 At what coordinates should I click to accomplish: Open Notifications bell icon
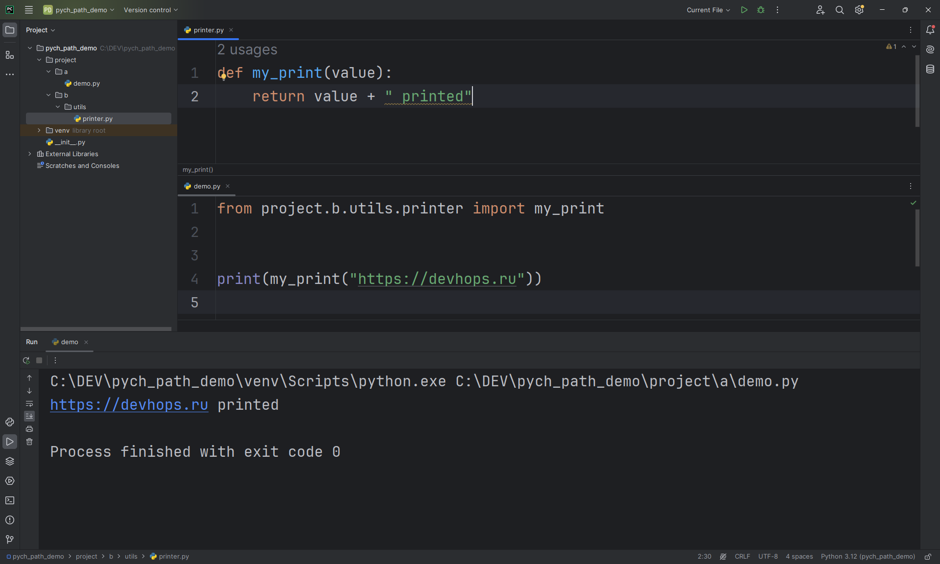coord(930,30)
